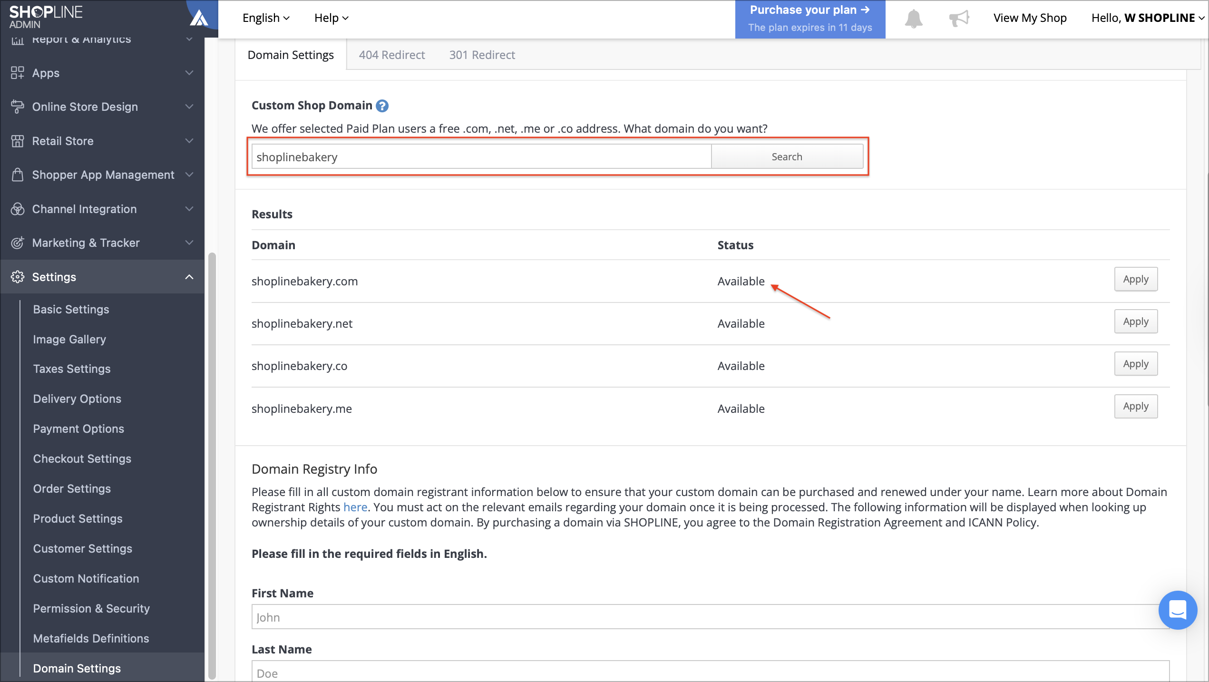Open Order Settings in the sidebar

[x=72, y=488]
